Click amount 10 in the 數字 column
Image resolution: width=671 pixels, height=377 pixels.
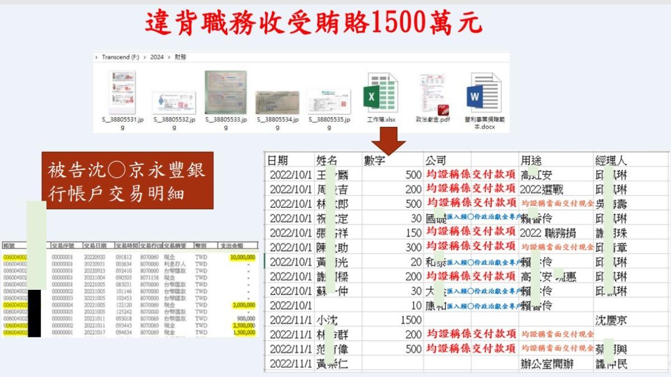(x=417, y=306)
